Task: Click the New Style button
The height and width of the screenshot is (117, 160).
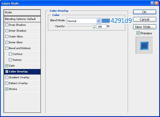Action: coord(145,27)
